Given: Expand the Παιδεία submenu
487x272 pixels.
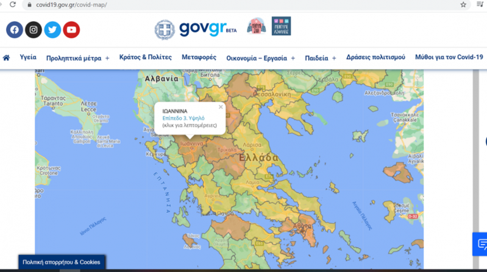Looking at the screenshot, I should [334, 58].
